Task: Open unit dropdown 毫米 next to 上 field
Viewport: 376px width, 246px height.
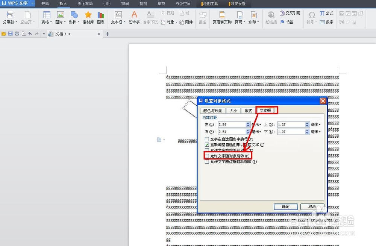Action: point(316,125)
